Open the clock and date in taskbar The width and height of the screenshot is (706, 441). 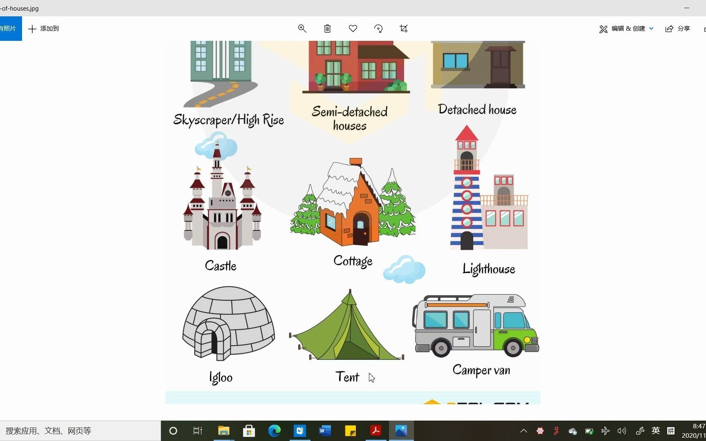click(694, 431)
